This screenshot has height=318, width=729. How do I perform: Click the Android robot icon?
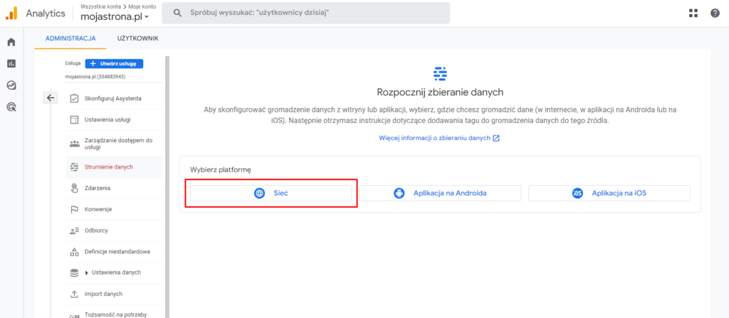399,194
